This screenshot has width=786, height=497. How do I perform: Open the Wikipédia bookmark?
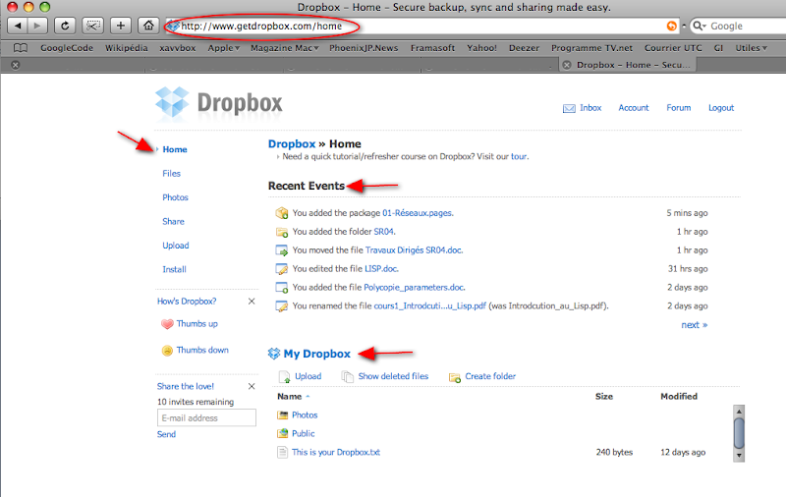click(x=127, y=48)
